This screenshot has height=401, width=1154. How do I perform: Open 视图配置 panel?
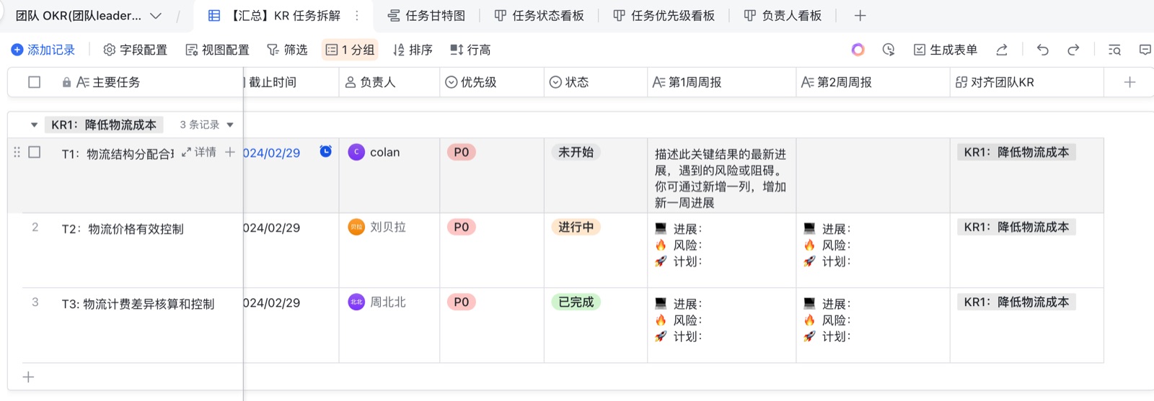point(217,50)
